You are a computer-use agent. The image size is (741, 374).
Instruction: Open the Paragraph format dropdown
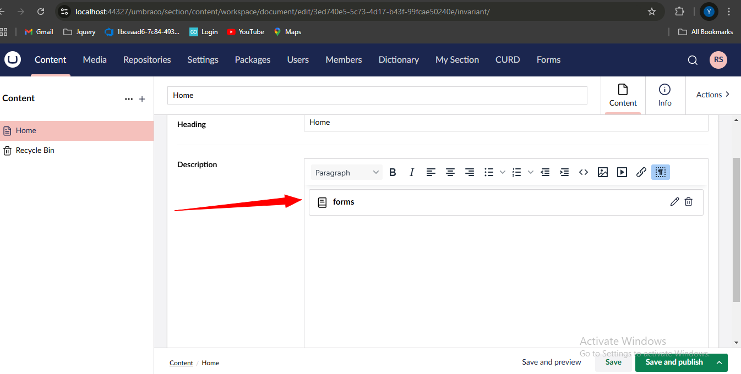click(347, 173)
